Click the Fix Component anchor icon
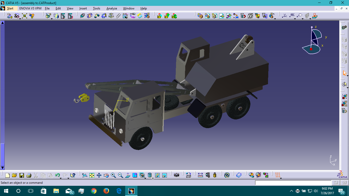349x196 pixels. pos(111,16)
